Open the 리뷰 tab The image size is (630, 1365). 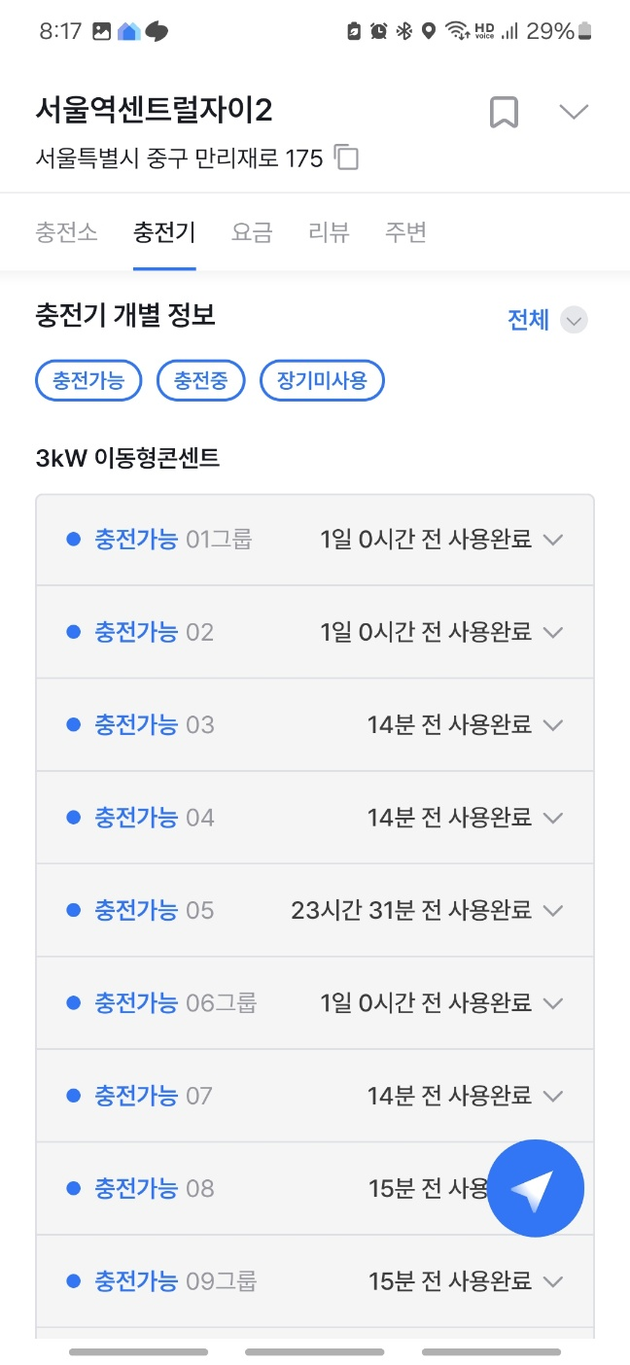[328, 232]
